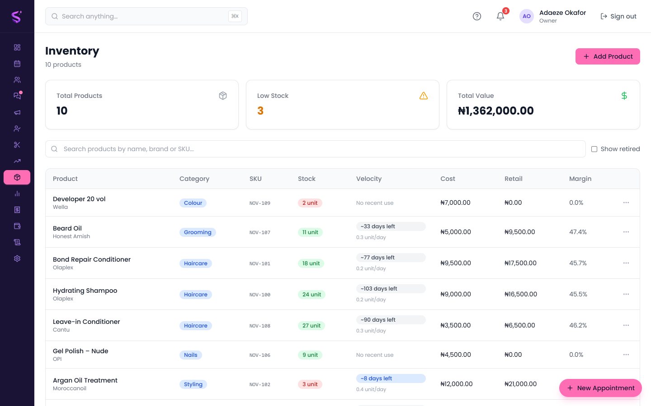Image resolution: width=651 pixels, height=406 pixels.
Task: Open the calendar icon in sidebar
Action: pos(17,64)
